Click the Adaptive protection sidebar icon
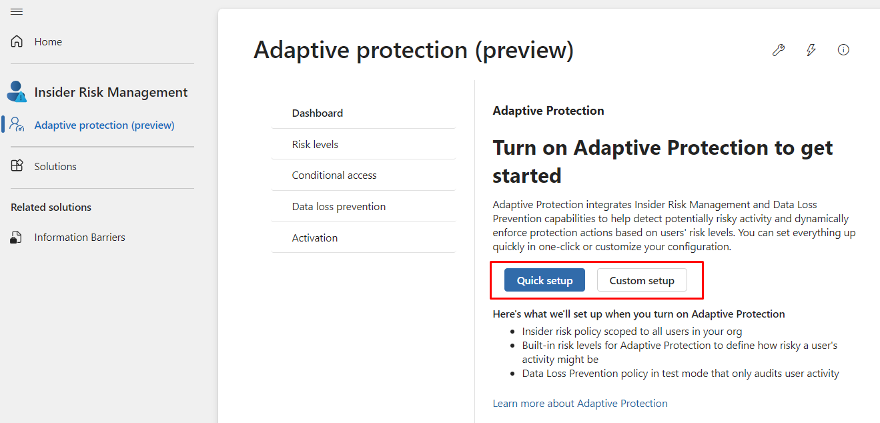 pos(17,125)
